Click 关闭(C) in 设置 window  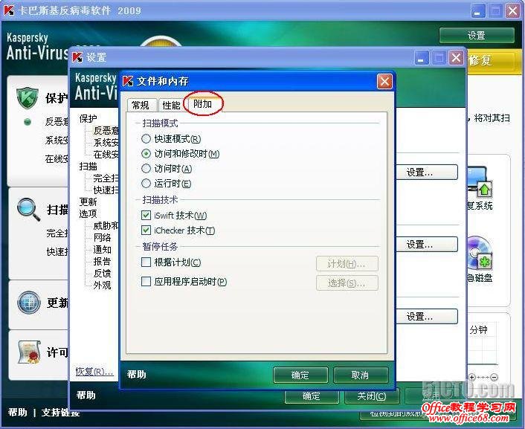coord(372,396)
